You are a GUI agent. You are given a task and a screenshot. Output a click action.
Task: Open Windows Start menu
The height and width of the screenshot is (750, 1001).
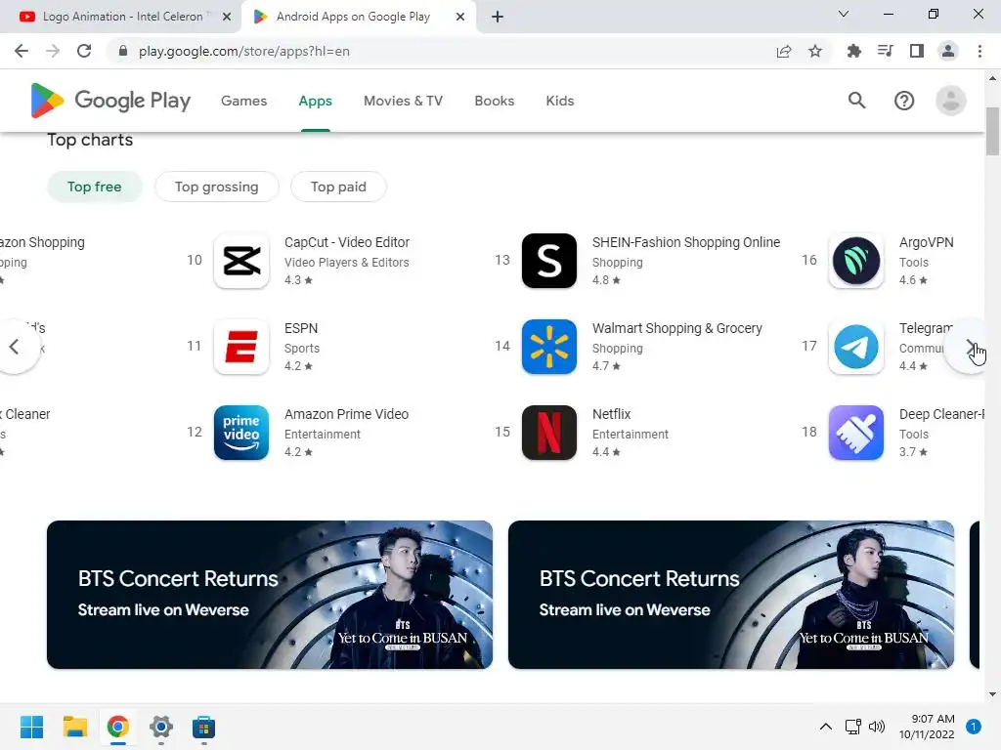[32, 727]
